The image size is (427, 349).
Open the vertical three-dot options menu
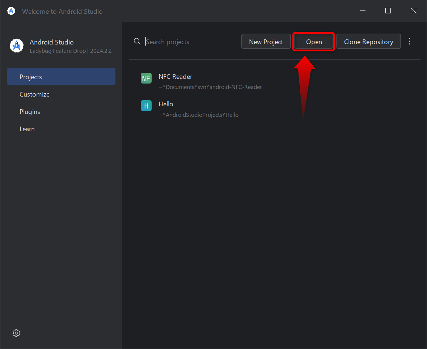(410, 41)
